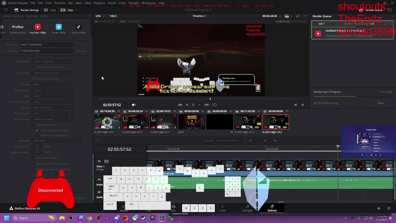
Task: Open the Workspace menu
Action: (148, 3)
